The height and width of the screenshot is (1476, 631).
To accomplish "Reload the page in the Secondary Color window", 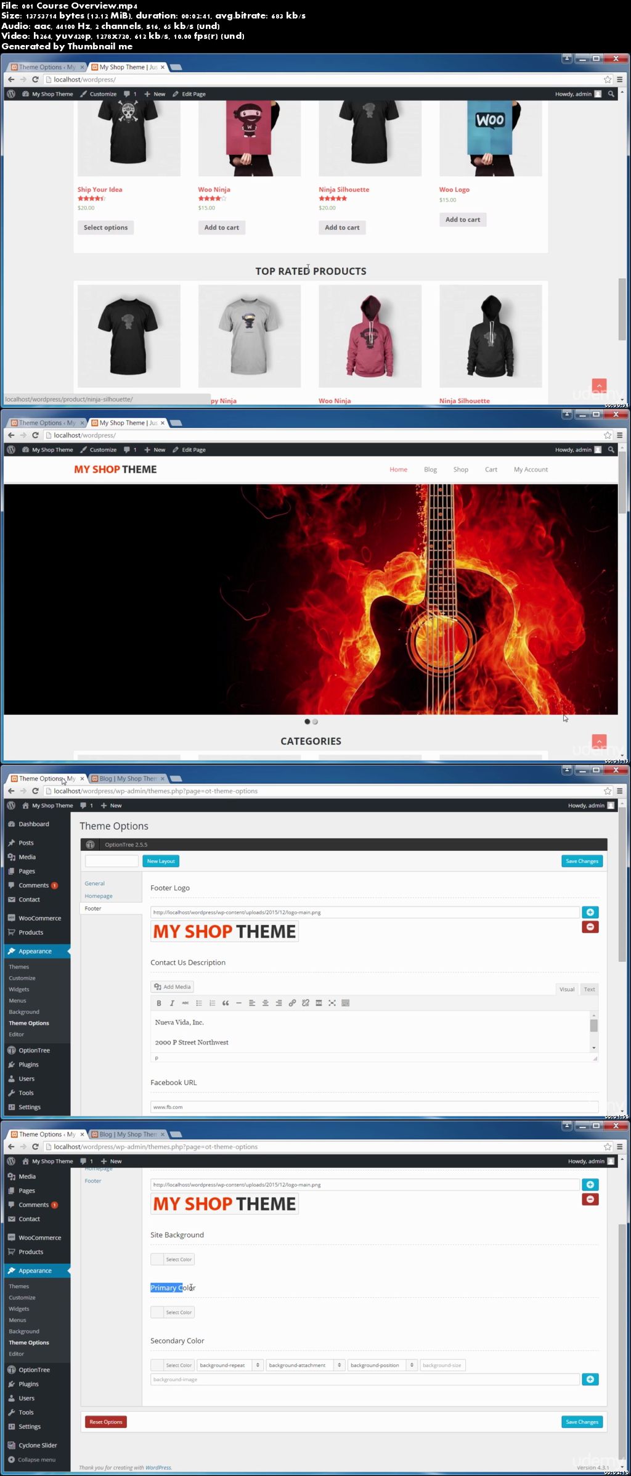I will click(x=35, y=1147).
